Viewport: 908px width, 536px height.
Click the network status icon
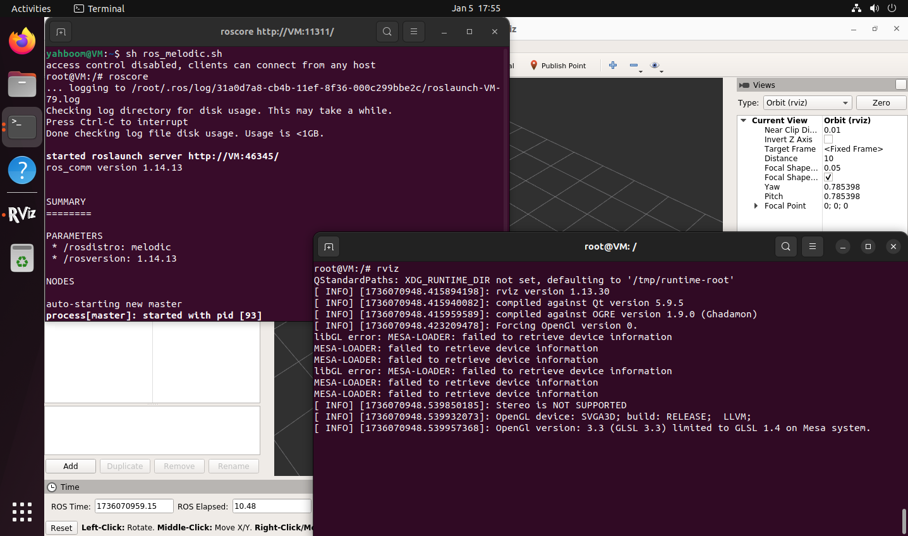tap(856, 8)
